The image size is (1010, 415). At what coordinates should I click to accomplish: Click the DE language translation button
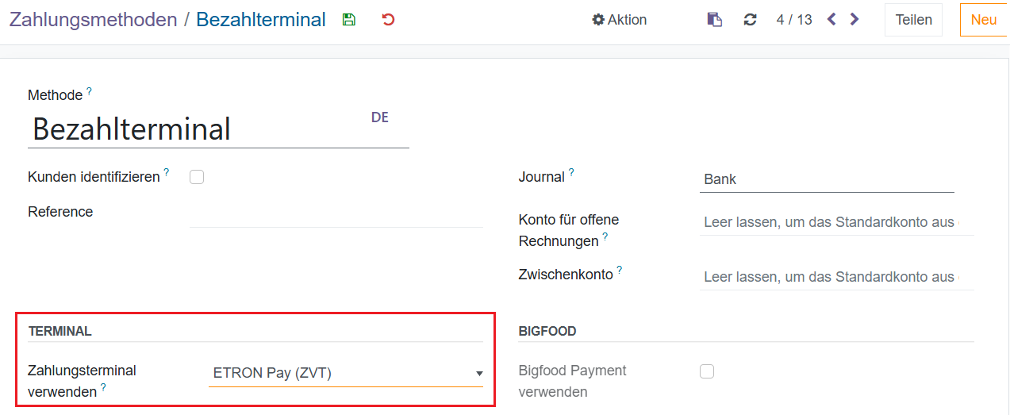point(380,117)
